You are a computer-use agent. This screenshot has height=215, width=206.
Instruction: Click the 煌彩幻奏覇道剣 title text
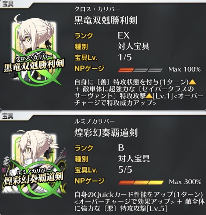pyautogui.click(x=106, y=132)
